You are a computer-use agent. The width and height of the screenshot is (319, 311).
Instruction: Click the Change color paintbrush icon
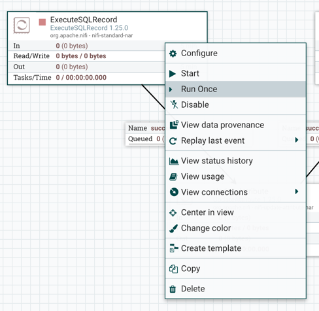pyautogui.click(x=173, y=229)
